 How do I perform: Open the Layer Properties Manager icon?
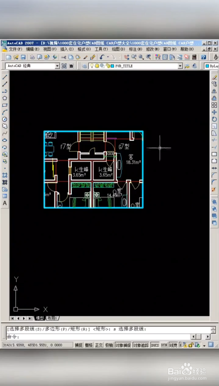click(85, 66)
